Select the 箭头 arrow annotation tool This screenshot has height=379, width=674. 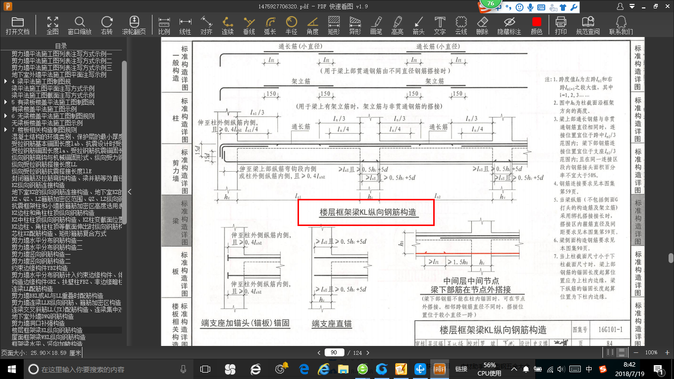point(419,26)
